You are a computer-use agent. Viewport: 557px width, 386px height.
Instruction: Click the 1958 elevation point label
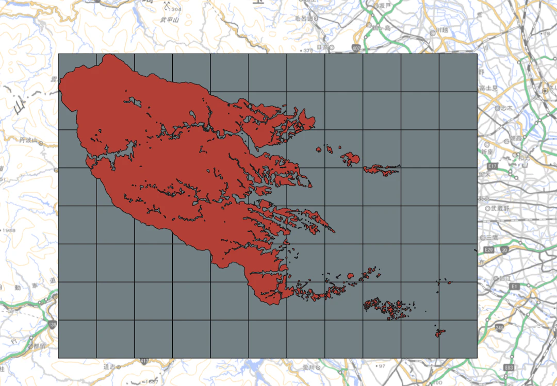pos(9,230)
